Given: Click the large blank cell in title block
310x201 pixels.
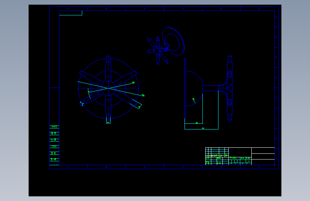Looking at the screenshot, I should tap(240, 152).
